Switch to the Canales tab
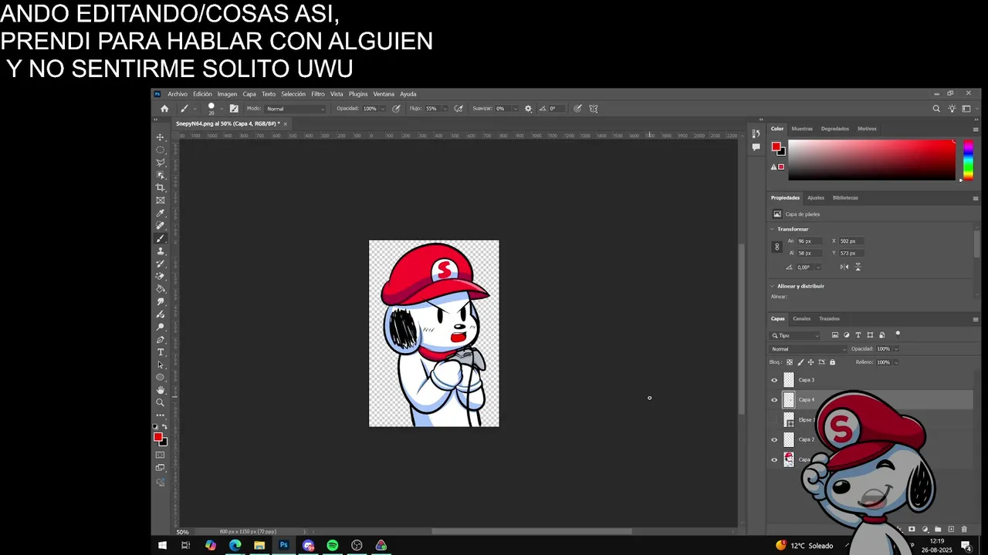Viewport: 988px width, 555px height. 802,318
